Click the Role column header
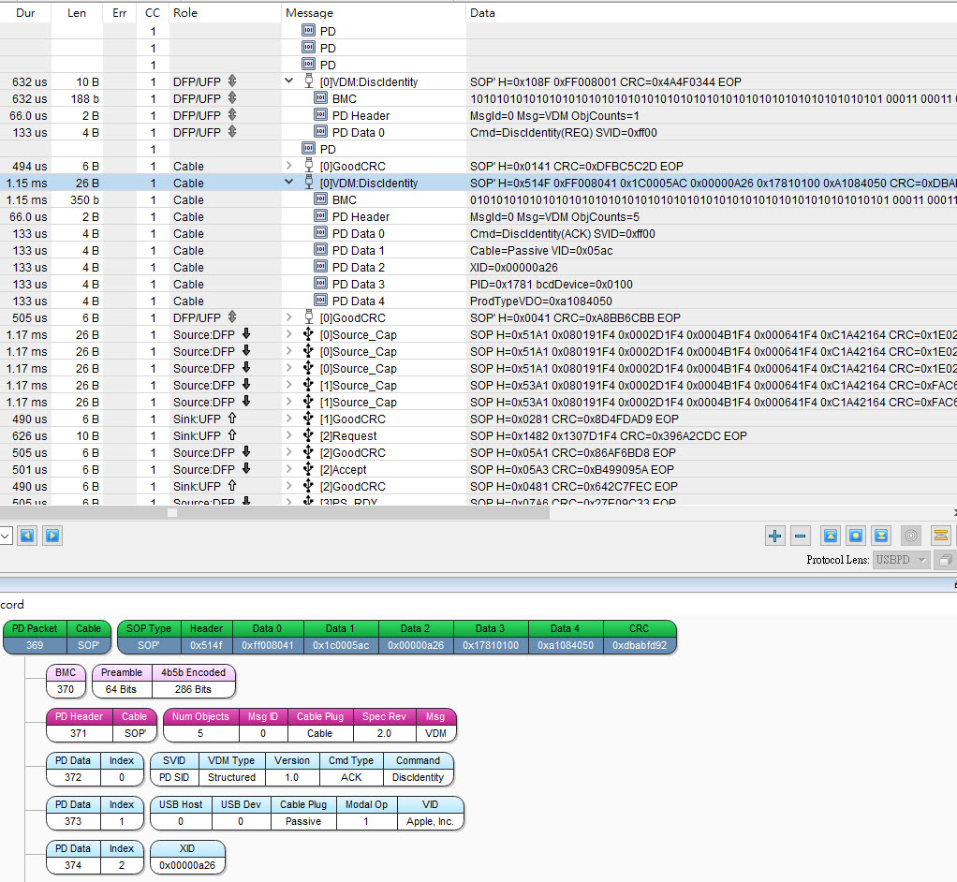 tap(225, 13)
